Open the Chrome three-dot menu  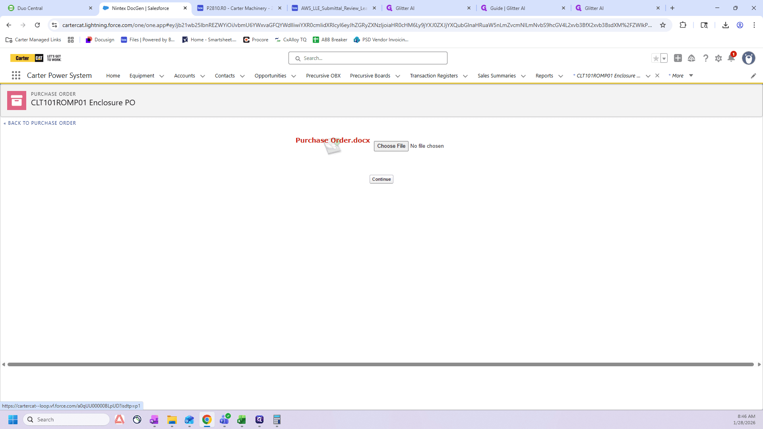point(754,25)
